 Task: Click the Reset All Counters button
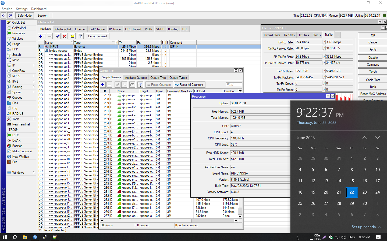point(189,85)
